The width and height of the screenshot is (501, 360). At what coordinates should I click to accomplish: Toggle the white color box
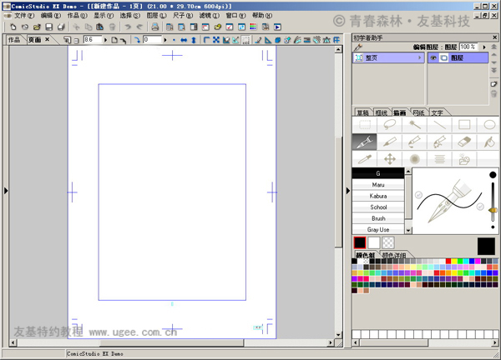(x=374, y=242)
